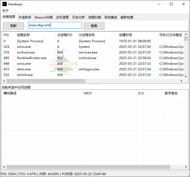Click the Hawkeye app icon in title bar
The width and height of the screenshot is (190, 177).
coord(5,4)
